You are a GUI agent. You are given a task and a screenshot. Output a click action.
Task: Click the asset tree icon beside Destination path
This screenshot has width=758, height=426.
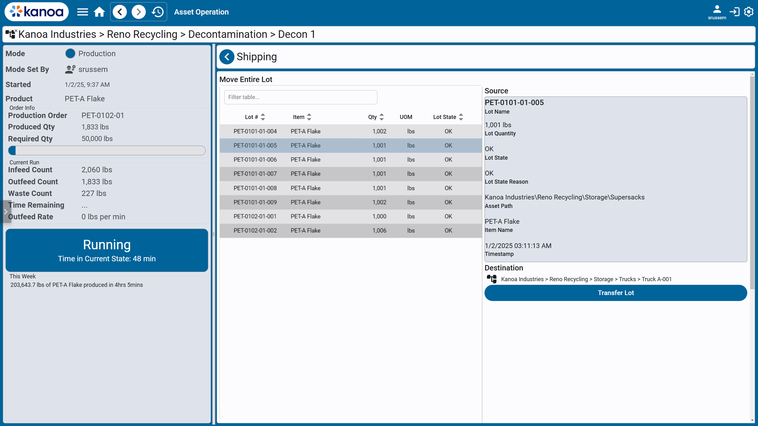point(492,279)
